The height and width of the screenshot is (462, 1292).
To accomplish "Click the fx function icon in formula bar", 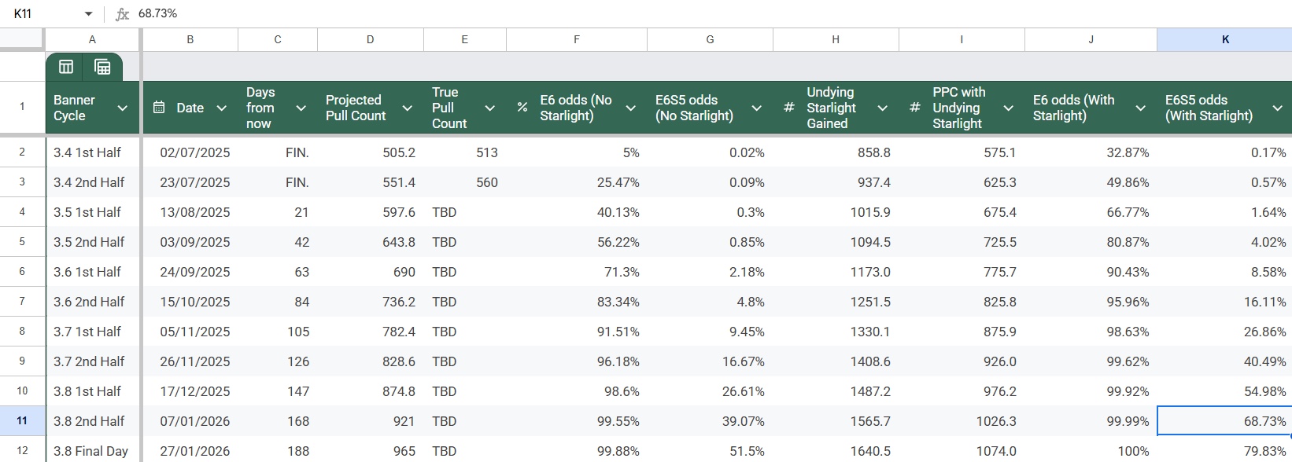I will (122, 14).
